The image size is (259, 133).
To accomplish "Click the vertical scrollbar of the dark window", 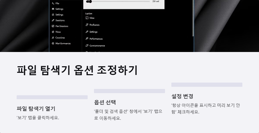I will (193, 18).
